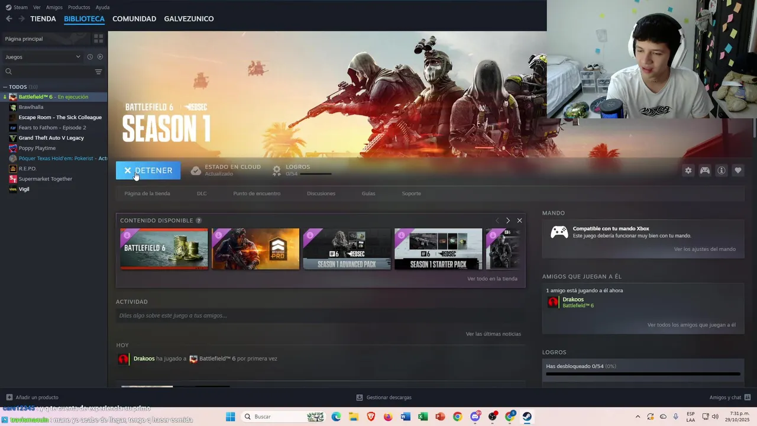Go forward with the Steam forward arrow
The image size is (757, 426).
(x=21, y=19)
